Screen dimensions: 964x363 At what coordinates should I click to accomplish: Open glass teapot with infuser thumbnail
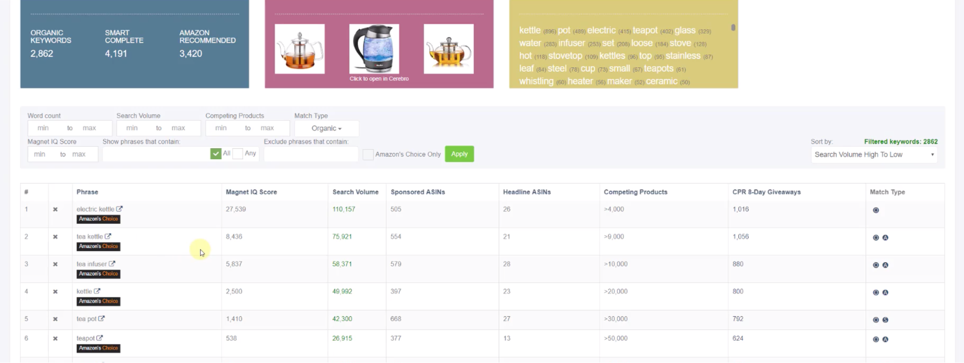click(299, 49)
